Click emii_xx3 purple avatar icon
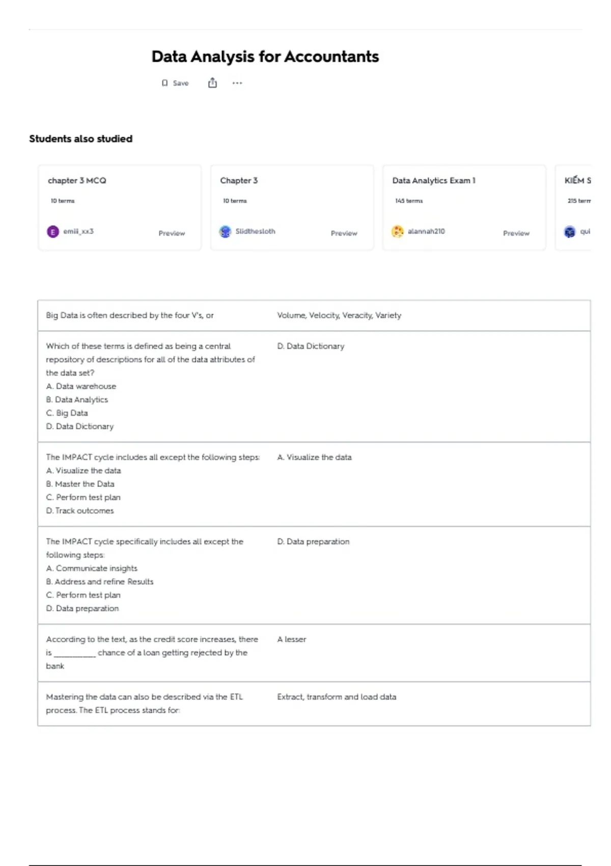The image size is (611, 866). click(x=53, y=232)
